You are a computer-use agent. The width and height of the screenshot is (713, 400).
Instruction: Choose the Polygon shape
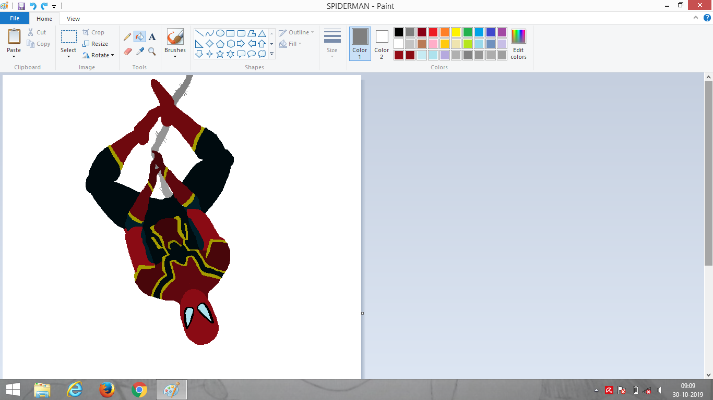(252, 33)
